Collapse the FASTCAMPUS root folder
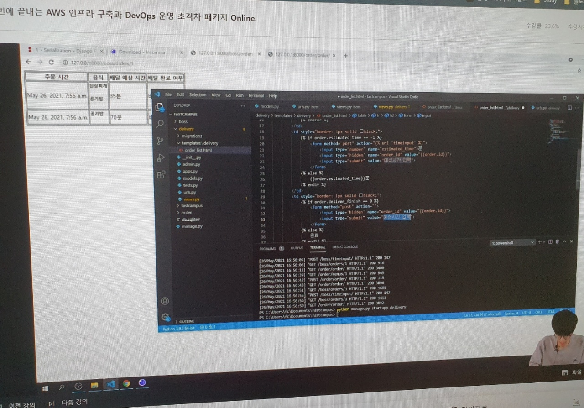Viewport: 584px width, 408px height. tap(183, 114)
